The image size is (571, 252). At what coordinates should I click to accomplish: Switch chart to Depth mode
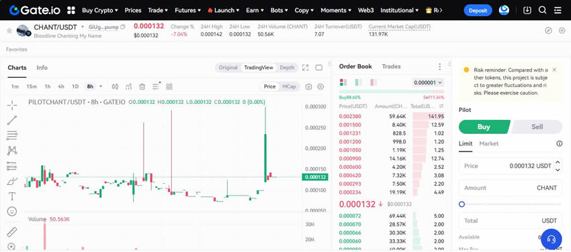coord(287,68)
